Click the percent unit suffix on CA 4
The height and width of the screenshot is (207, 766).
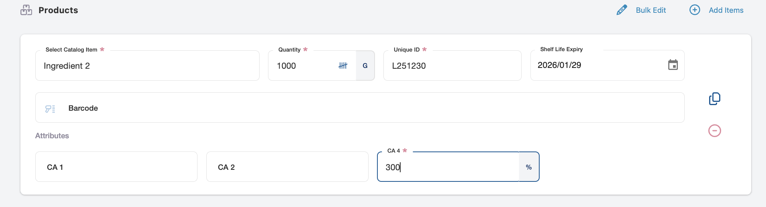tap(528, 167)
